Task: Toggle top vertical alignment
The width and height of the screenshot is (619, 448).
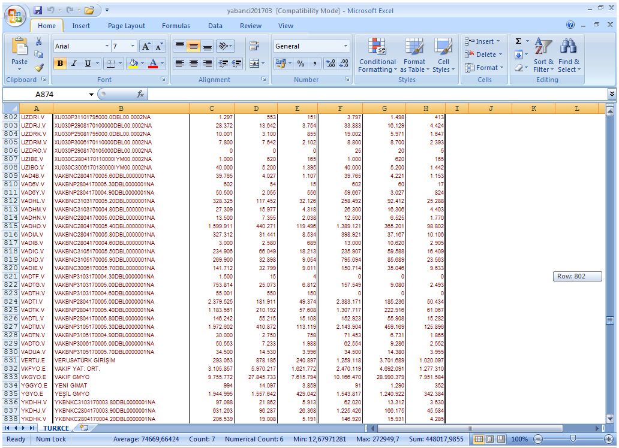Action: click(179, 47)
